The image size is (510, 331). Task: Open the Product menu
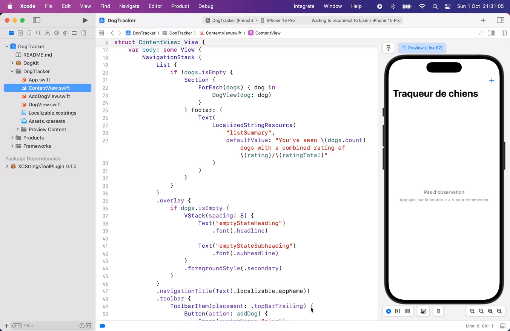[x=180, y=6]
